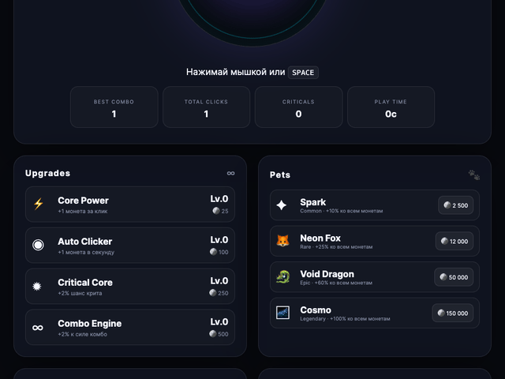Buy the Spark pet for 2 500
This screenshot has height=379, width=505.
[456, 205]
